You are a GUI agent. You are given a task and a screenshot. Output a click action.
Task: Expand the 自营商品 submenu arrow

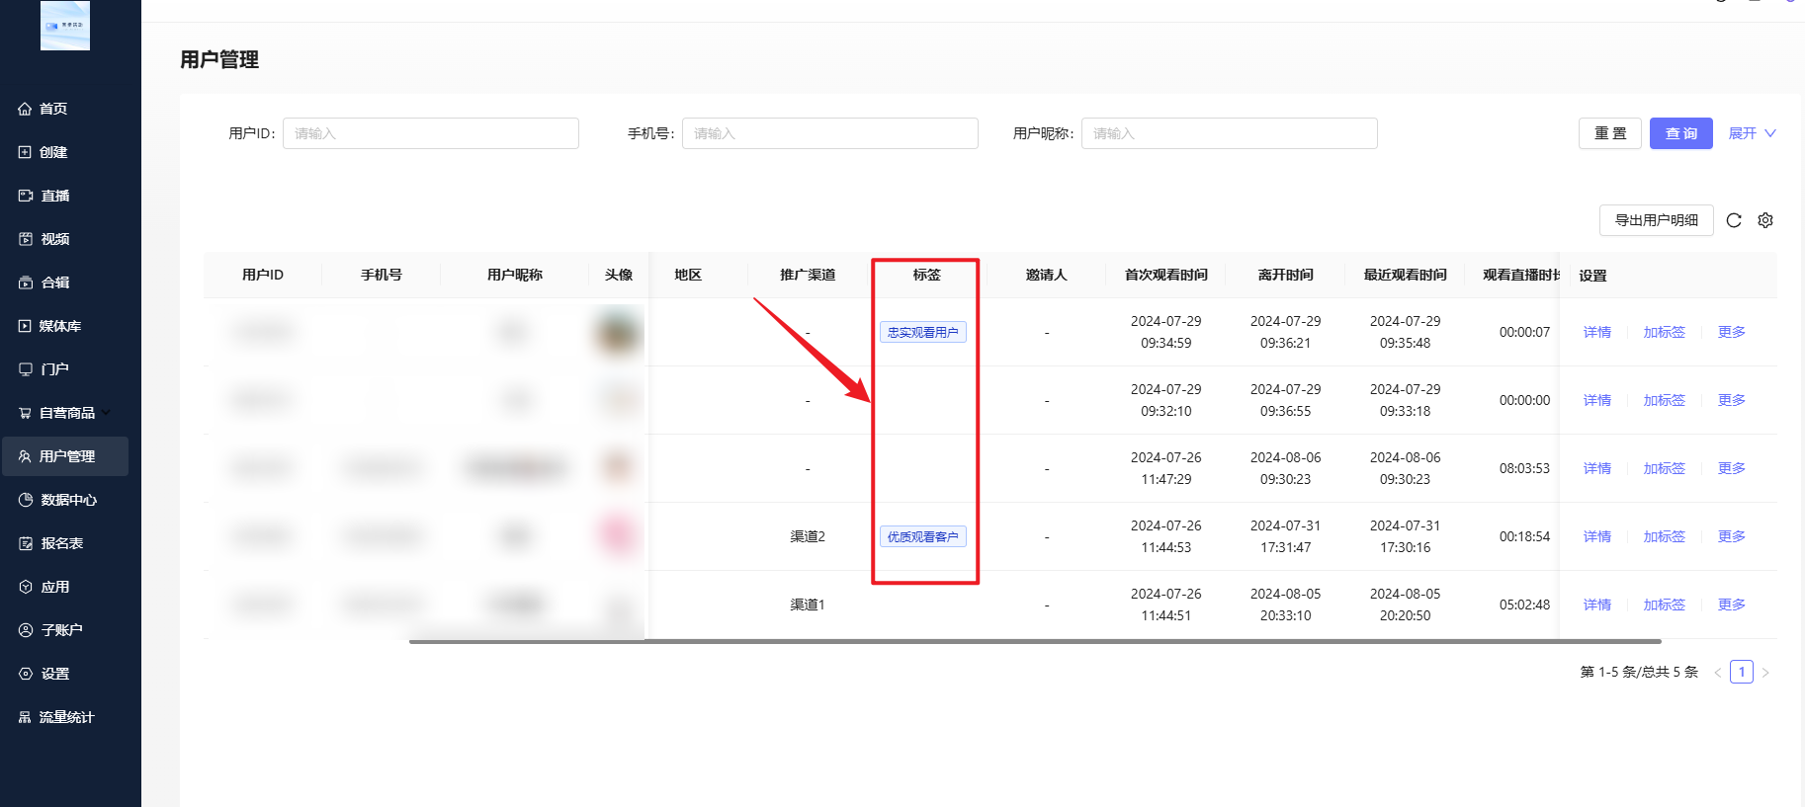(107, 413)
